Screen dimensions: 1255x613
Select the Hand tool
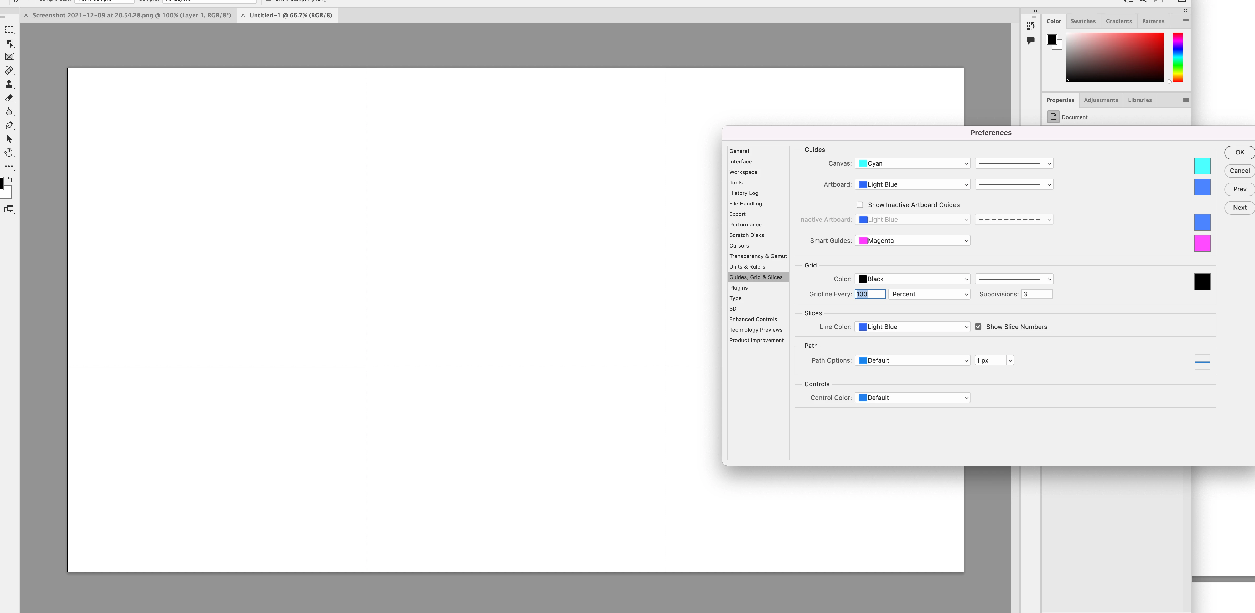click(x=9, y=152)
